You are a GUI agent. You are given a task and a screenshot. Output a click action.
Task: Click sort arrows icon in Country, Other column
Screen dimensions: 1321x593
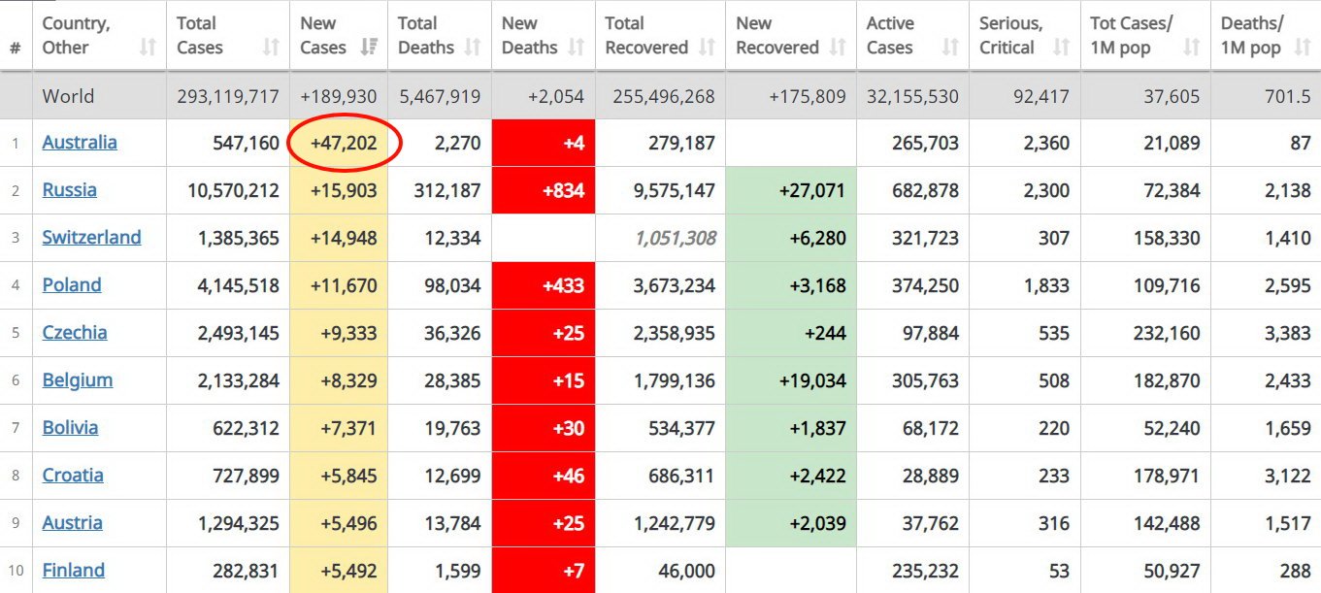click(x=148, y=48)
